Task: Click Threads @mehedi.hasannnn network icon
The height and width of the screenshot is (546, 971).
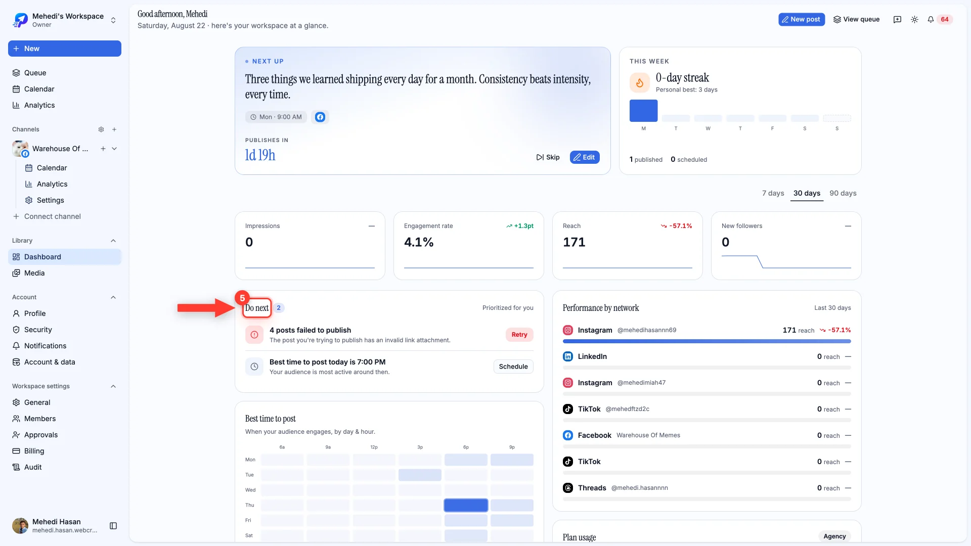Action: point(568,488)
